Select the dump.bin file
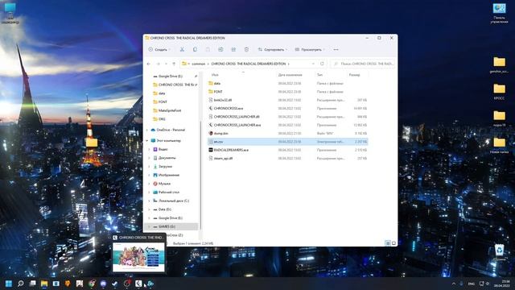Viewport: 515px width, 290px height. pos(288,134)
